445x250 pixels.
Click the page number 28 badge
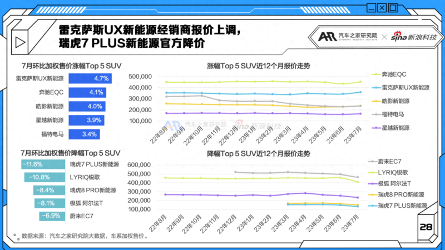426,227
